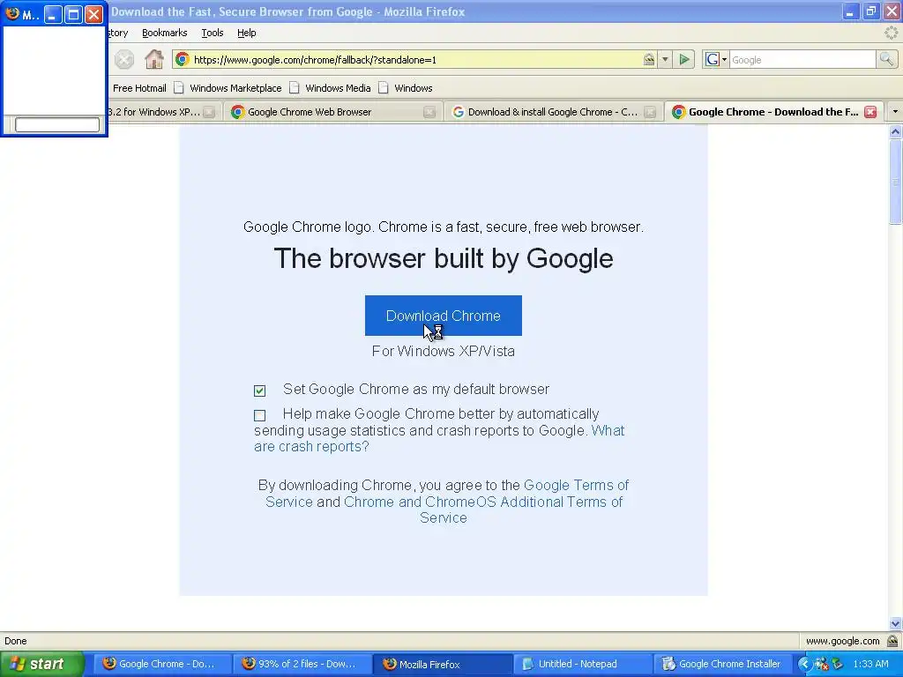The width and height of the screenshot is (903, 677).
Task: Switch to Untitled - Notepad taskbar item
Action: [x=582, y=664]
